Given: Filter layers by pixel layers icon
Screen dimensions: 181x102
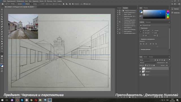Looking at the screenshot, I should (x=155, y=60).
